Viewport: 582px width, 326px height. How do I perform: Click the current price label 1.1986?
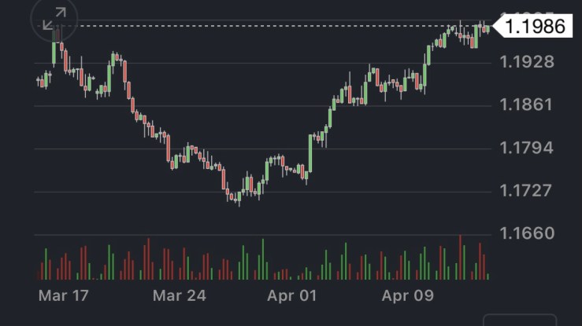(535, 26)
